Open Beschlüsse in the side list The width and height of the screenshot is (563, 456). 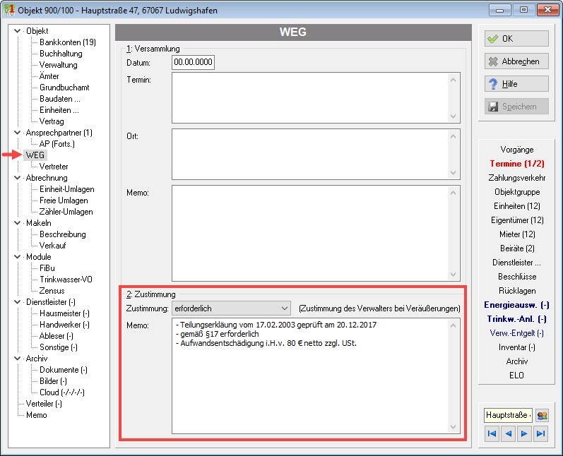pos(517,277)
